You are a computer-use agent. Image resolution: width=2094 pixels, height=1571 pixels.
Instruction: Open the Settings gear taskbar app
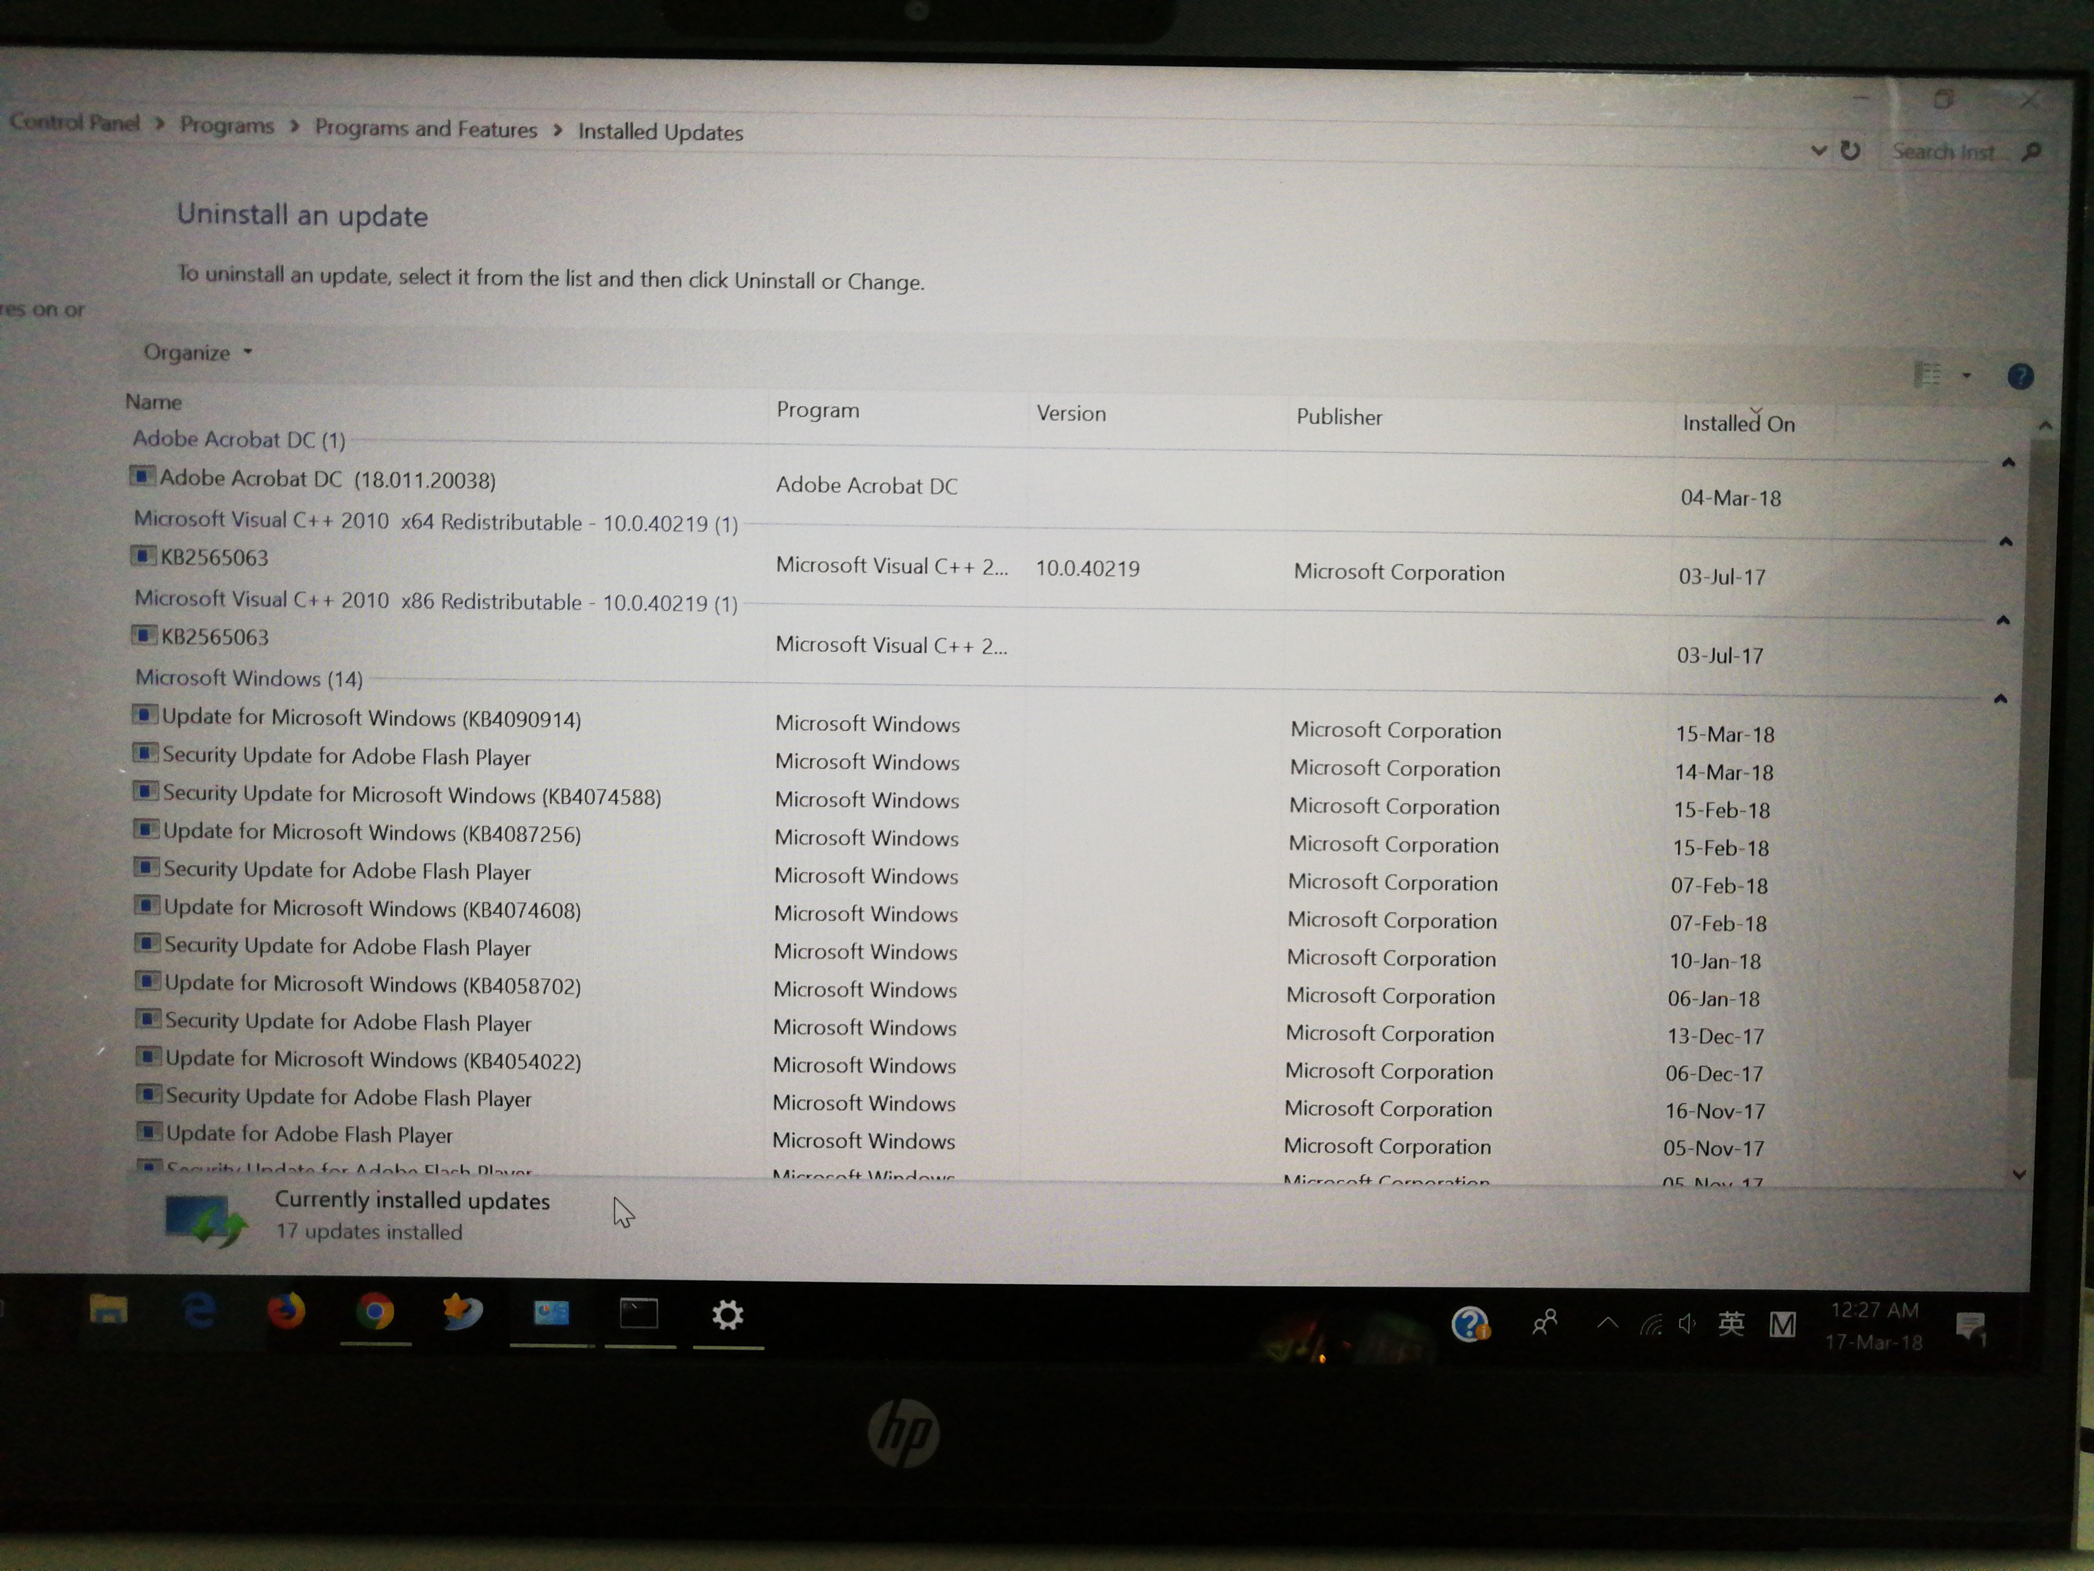[x=727, y=1314]
